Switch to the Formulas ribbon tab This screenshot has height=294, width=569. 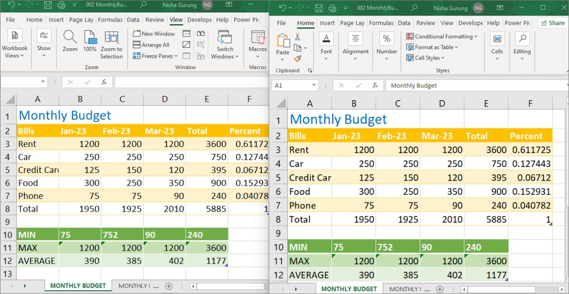(x=110, y=19)
